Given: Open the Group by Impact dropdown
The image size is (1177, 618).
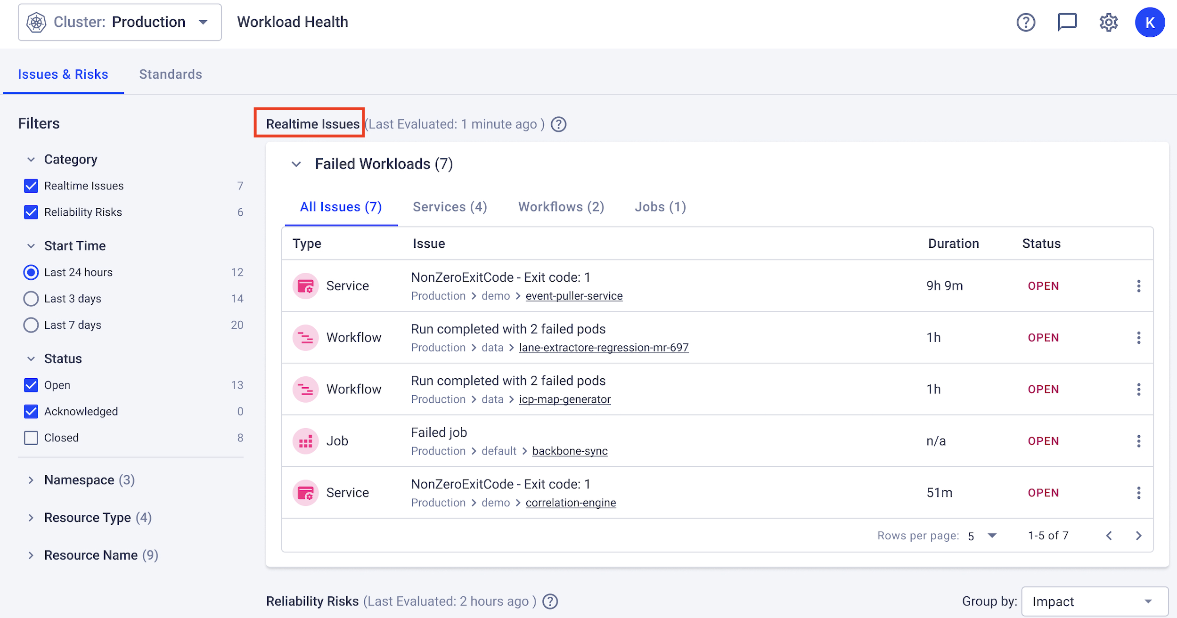Looking at the screenshot, I should point(1094,602).
